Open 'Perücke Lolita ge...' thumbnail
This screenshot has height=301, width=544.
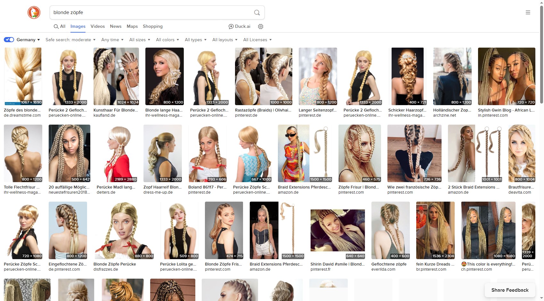click(x=179, y=230)
